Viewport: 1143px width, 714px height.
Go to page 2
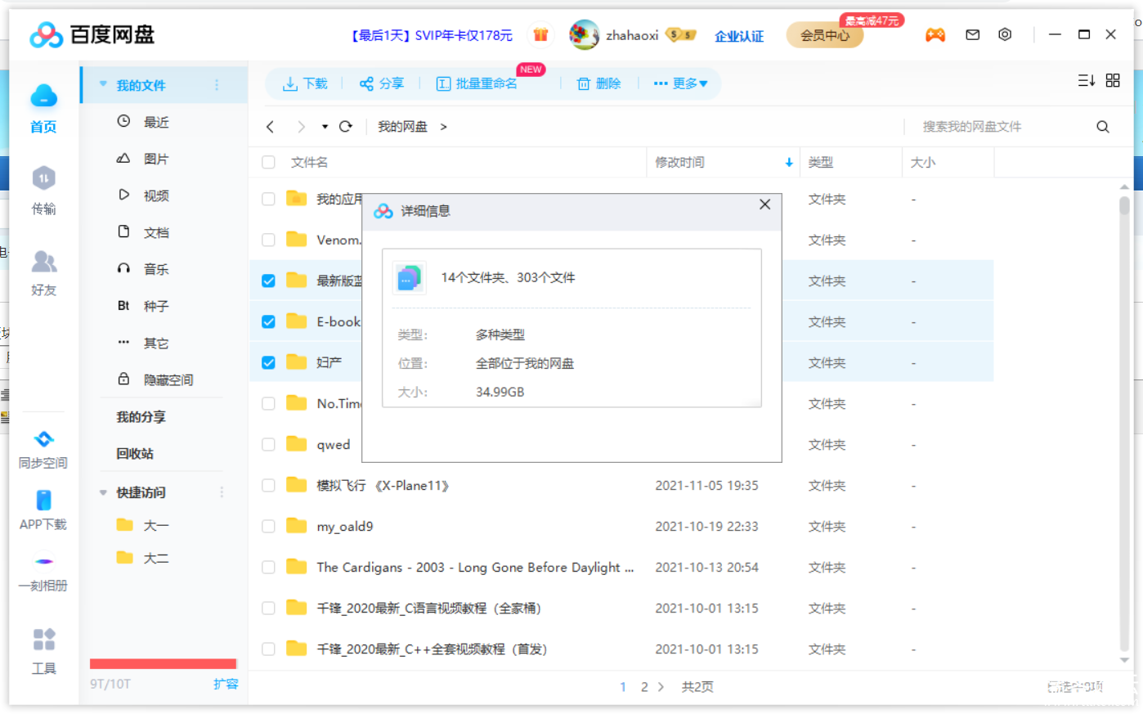click(644, 687)
